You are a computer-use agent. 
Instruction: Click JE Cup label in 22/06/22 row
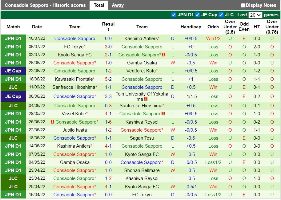[13, 71]
